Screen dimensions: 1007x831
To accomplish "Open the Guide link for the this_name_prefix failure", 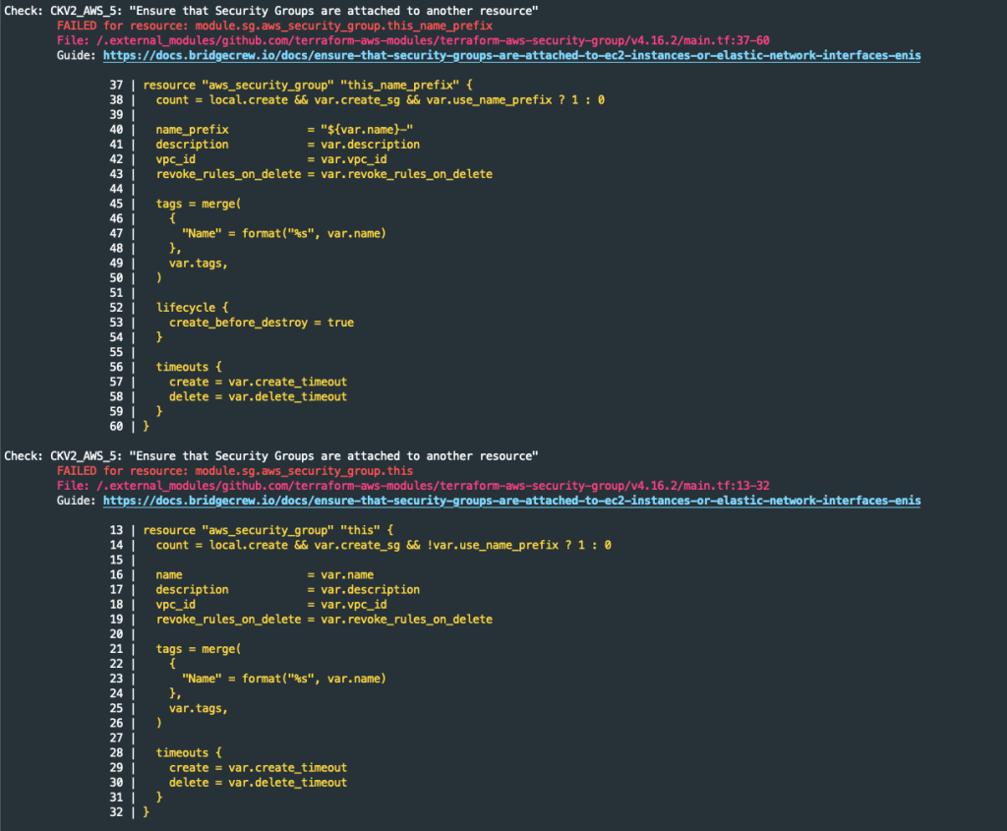I will pos(511,55).
